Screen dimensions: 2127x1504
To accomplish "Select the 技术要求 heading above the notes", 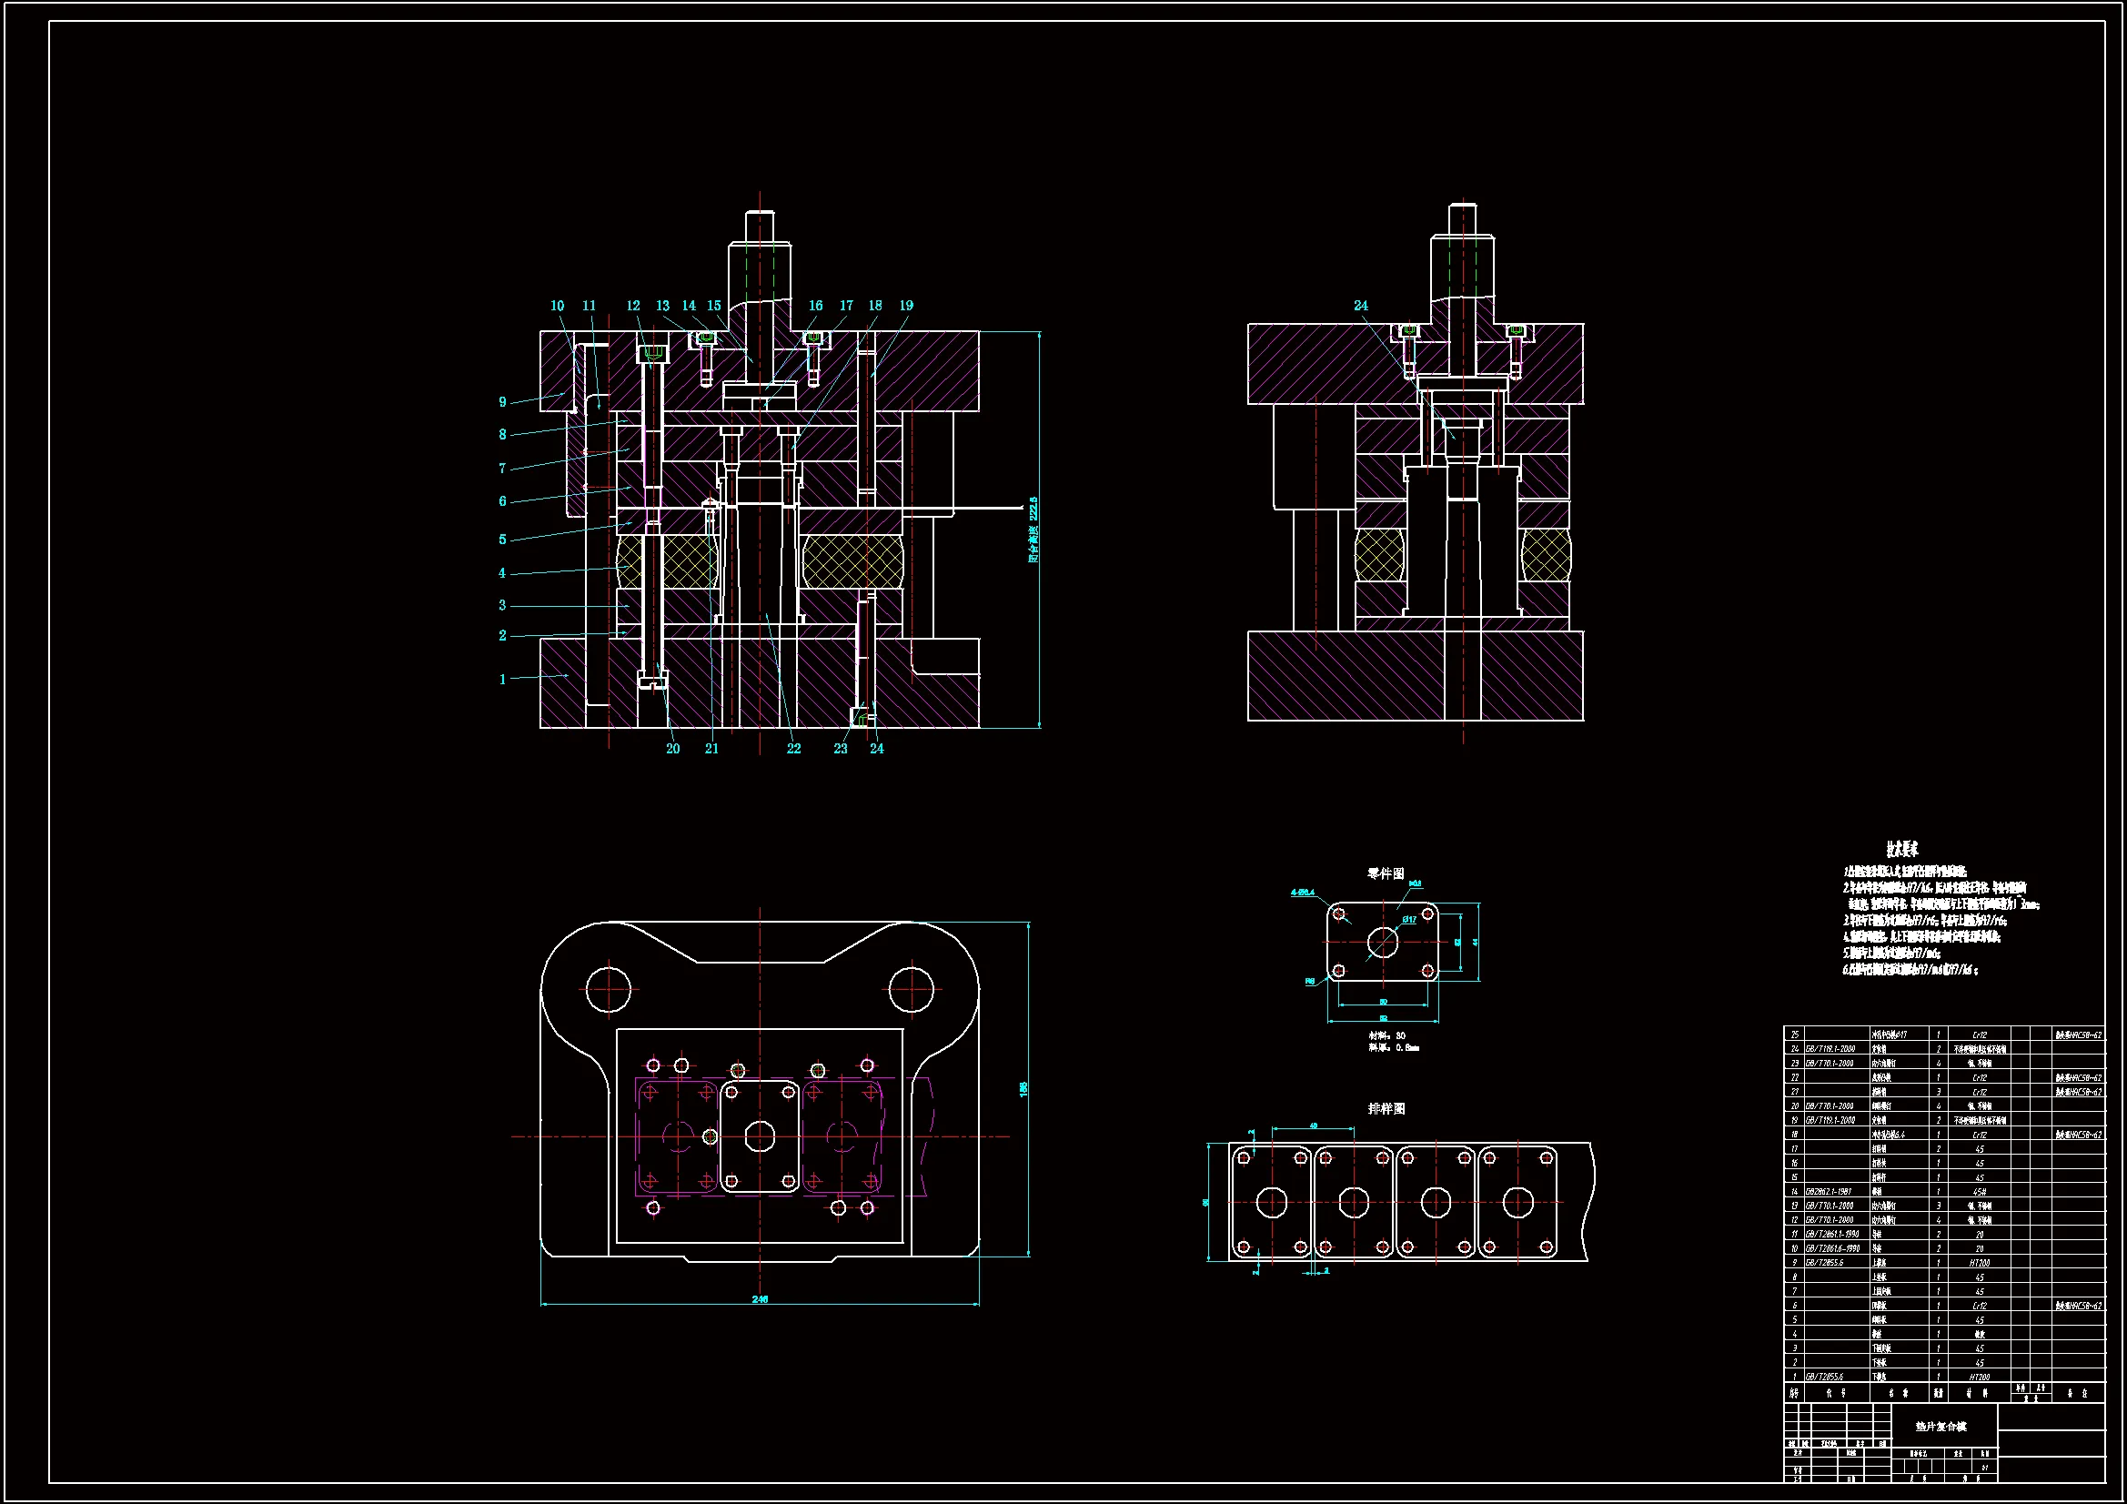I will 1902,849.
